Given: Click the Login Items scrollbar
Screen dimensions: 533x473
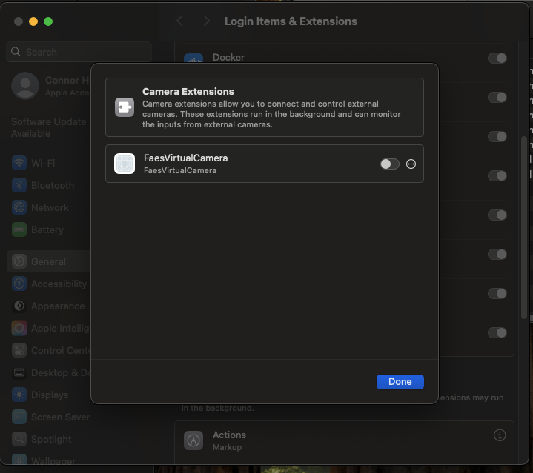Looking at the screenshot, I should (x=524, y=227).
